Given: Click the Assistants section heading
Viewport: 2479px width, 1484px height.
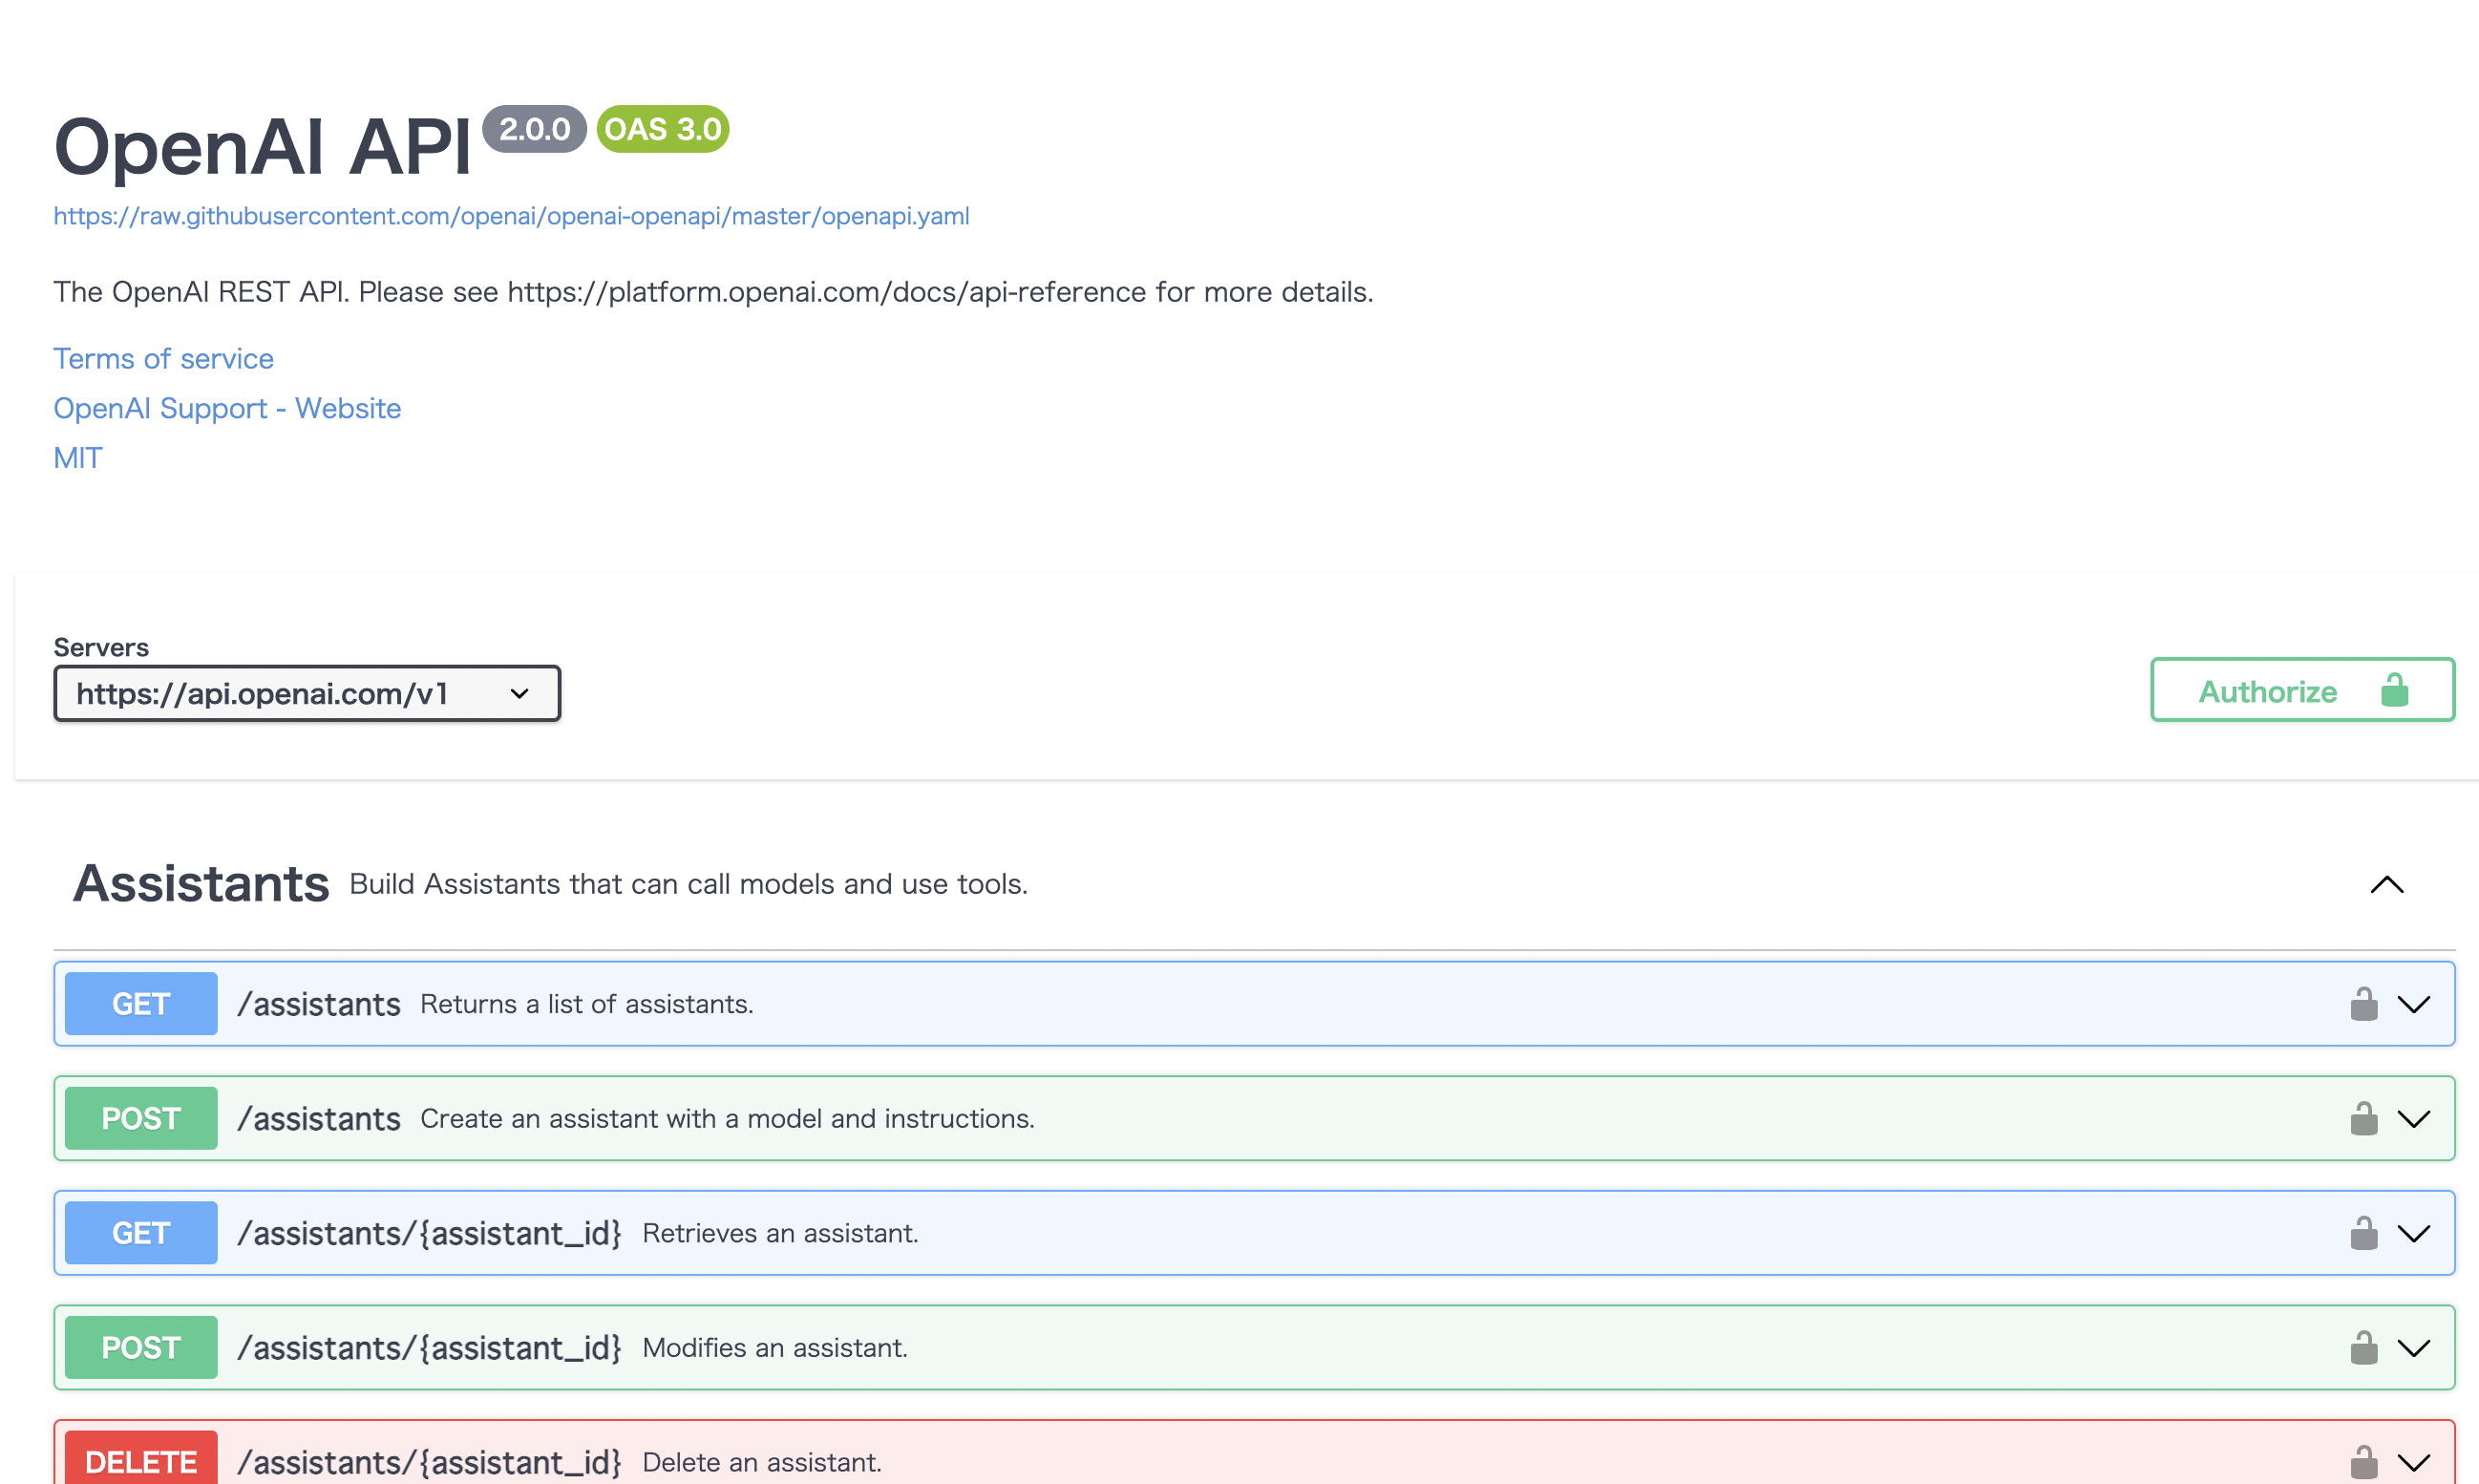Looking at the screenshot, I should click(x=201, y=884).
